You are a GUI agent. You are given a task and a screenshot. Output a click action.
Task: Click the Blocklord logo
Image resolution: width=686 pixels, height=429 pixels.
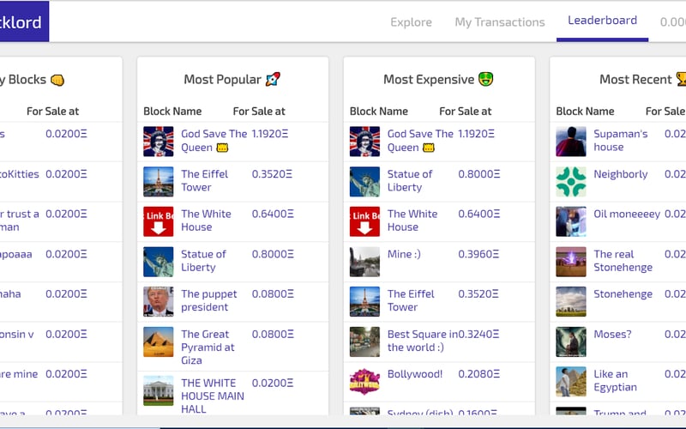click(x=24, y=21)
